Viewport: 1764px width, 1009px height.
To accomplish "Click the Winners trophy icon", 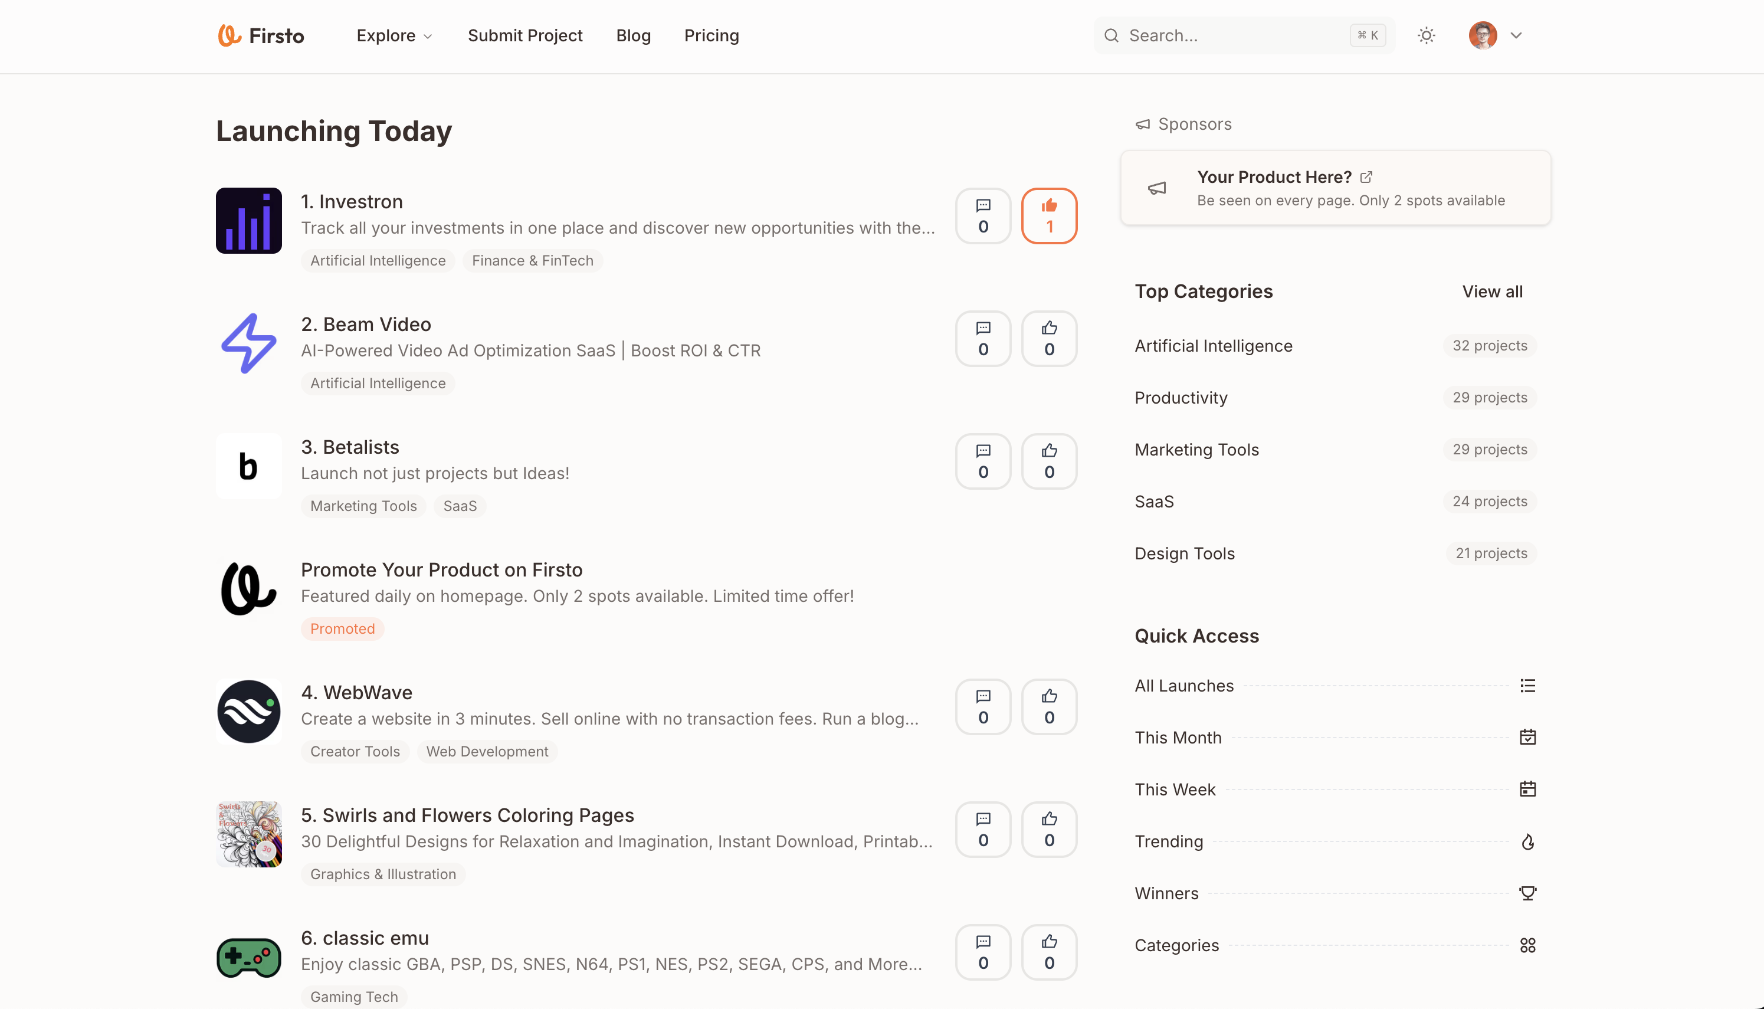I will click(1528, 893).
